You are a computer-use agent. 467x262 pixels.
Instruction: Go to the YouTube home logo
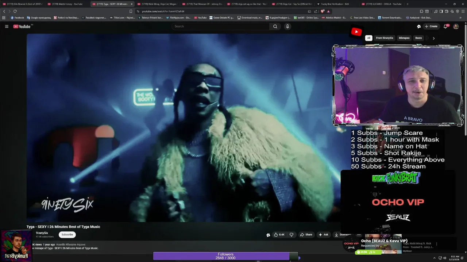point(22,26)
